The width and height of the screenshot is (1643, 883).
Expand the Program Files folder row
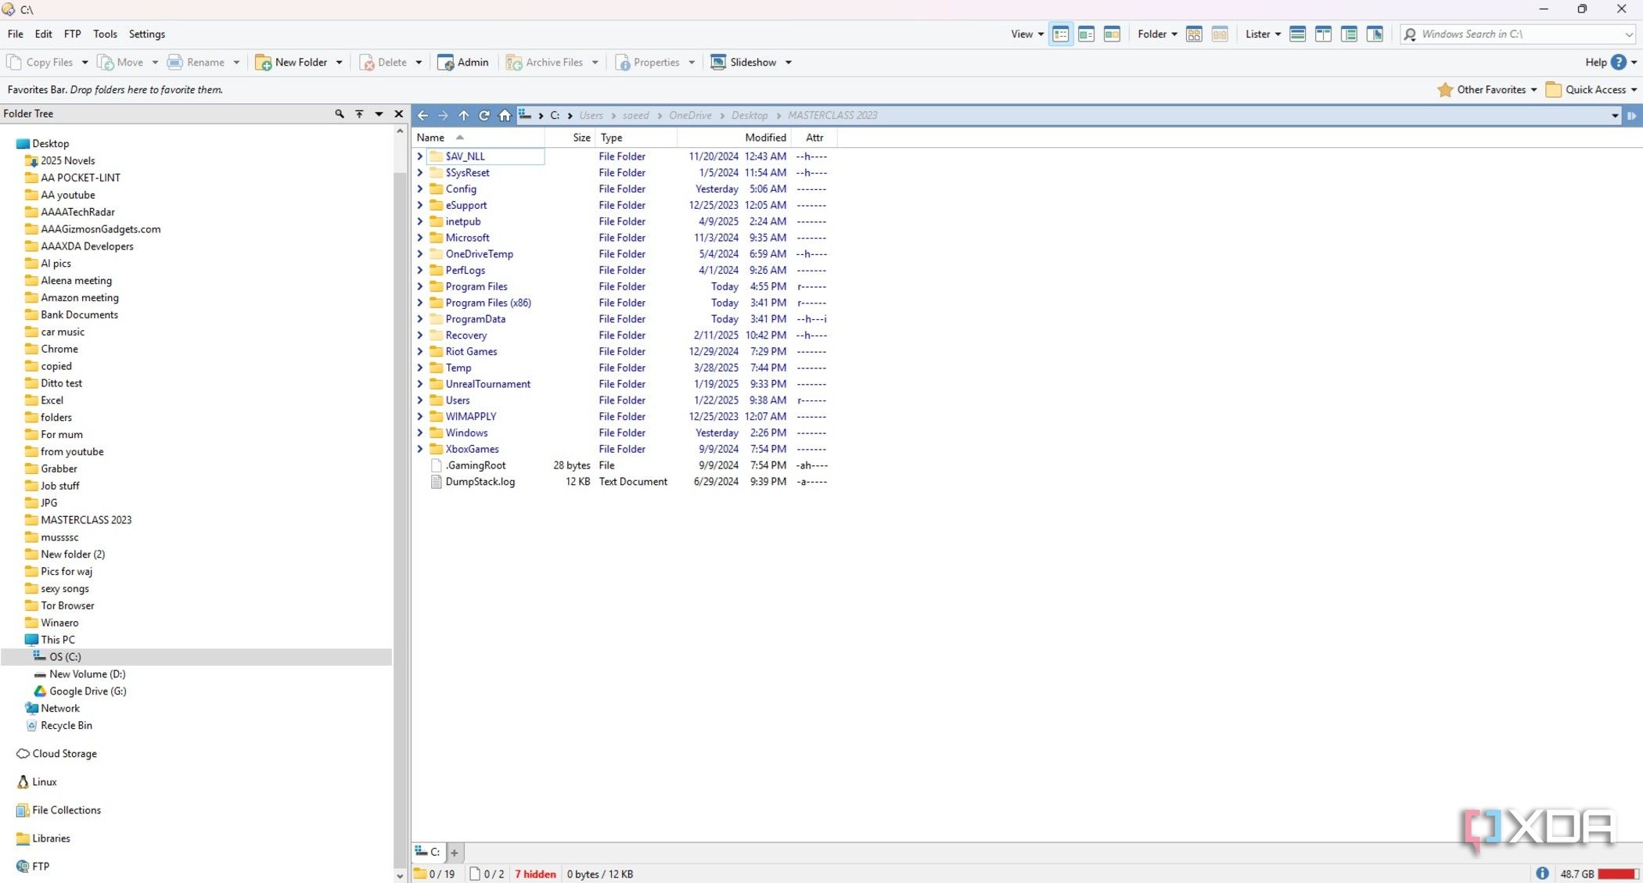(420, 286)
